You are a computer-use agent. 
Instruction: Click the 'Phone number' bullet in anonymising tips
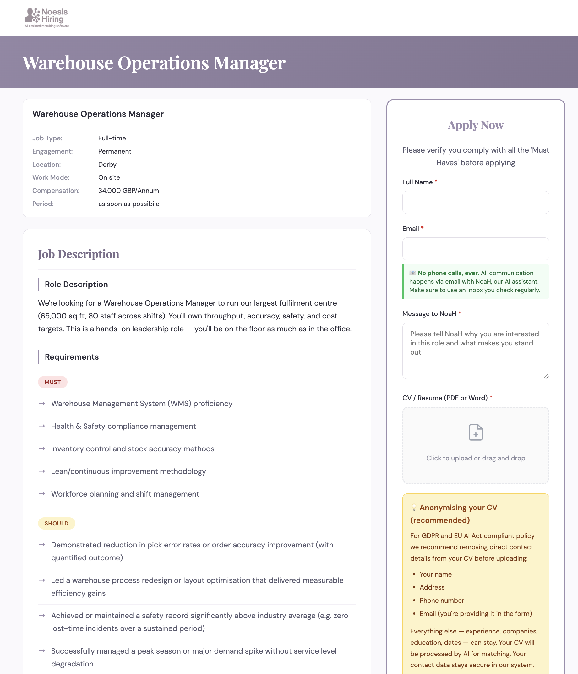point(442,600)
